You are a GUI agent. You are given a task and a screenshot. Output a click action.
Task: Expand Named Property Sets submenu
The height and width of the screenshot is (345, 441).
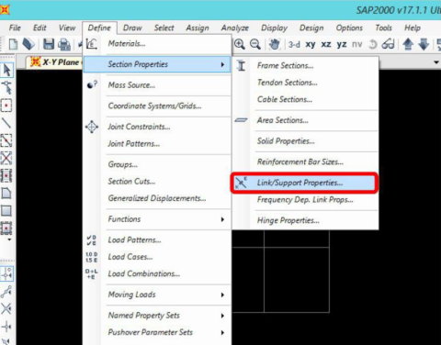point(157,316)
